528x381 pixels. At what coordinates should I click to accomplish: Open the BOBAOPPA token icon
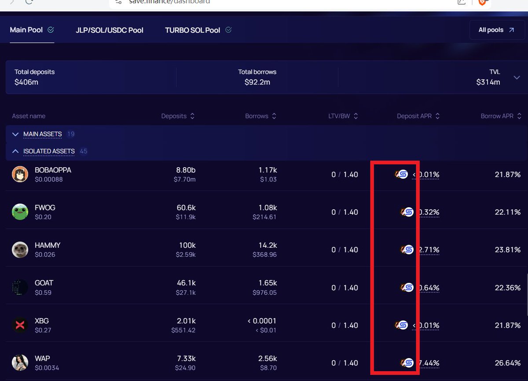click(x=20, y=174)
